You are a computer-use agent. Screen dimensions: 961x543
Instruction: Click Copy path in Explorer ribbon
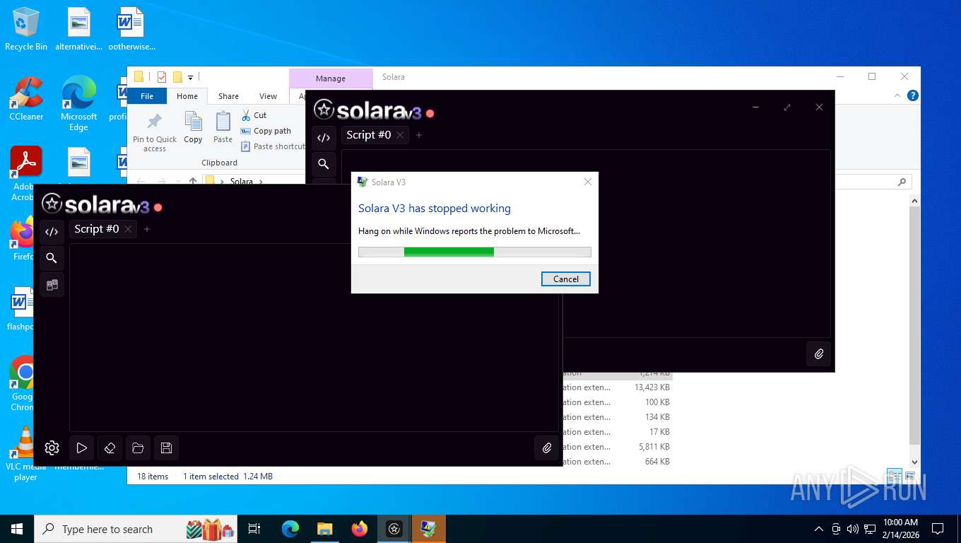click(266, 131)
